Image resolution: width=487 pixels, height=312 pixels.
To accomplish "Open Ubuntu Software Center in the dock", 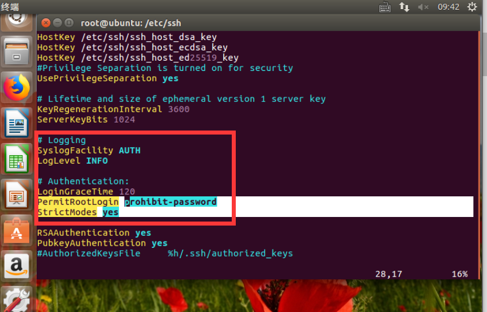I will tap(17, 231).
